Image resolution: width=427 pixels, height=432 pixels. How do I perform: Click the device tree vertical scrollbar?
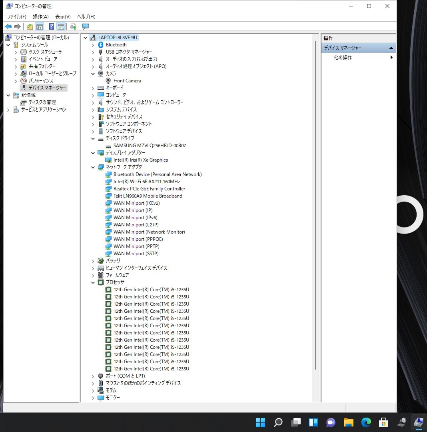click(315, 205)
